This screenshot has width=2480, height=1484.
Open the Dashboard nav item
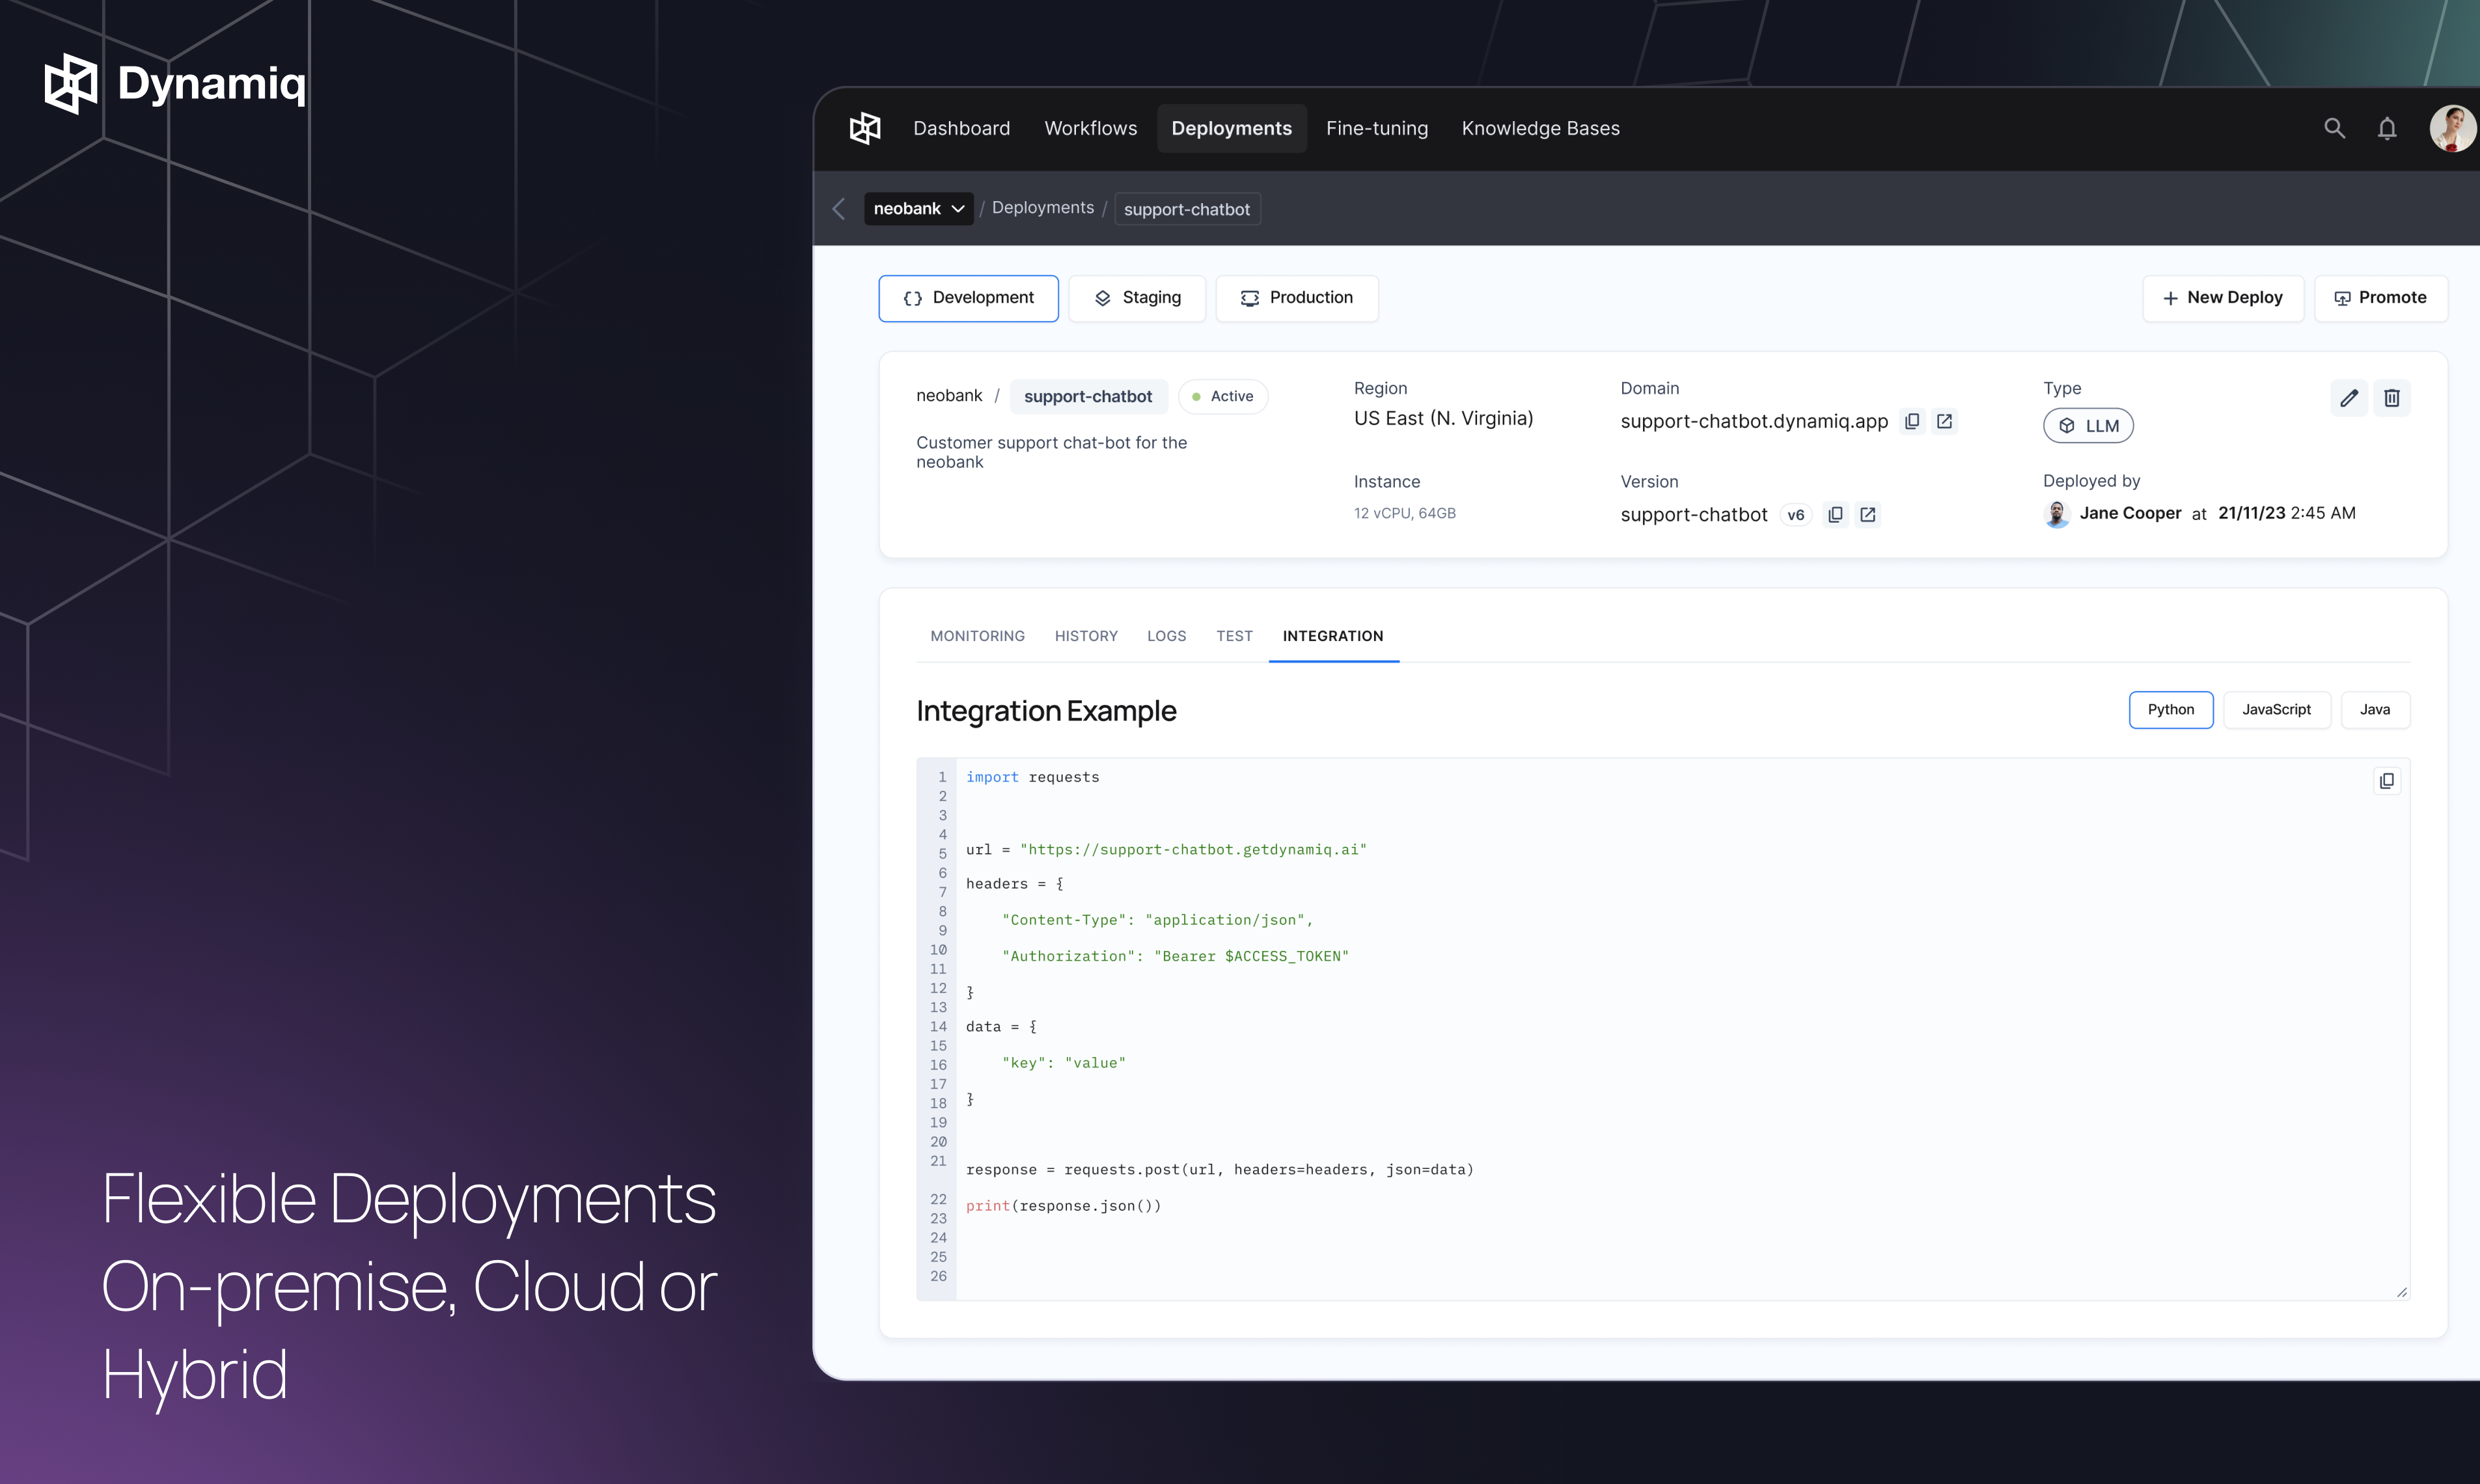[x=961, y=128]
